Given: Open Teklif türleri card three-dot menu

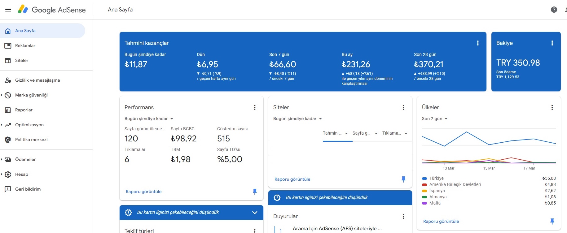Looking at the screenshot, I should (x=255, y=231).
